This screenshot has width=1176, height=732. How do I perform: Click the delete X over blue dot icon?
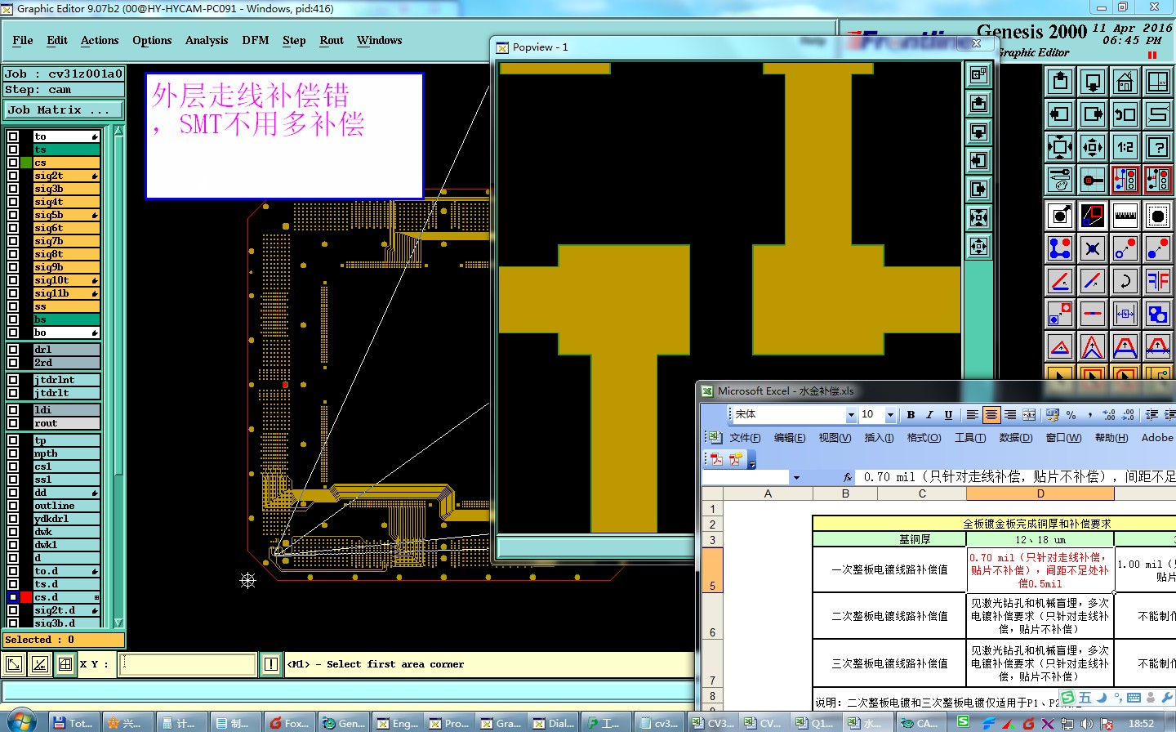(x=1093, y=248)
